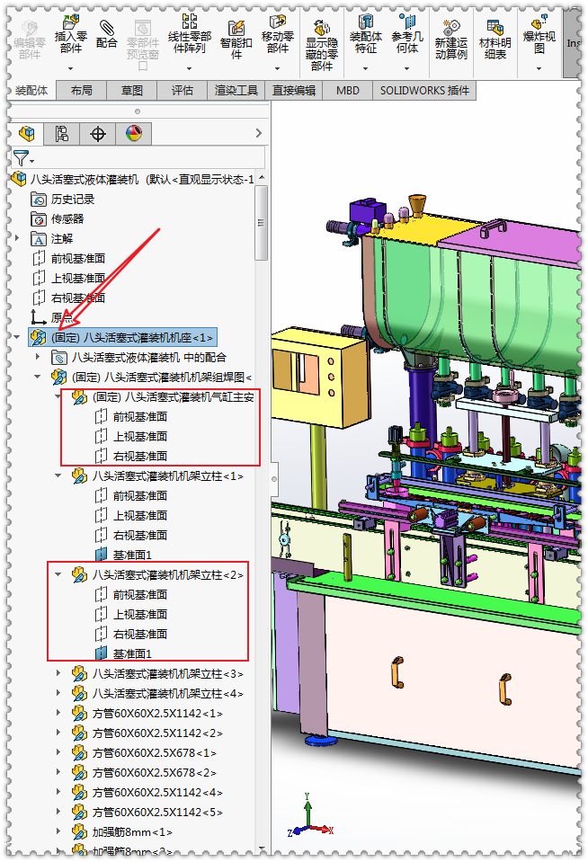Select the SOLIDWORKS 插件 tab
This screenshot has height=862, width=588.
tap(424, 90)
